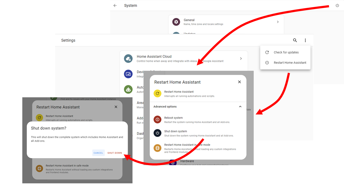Expand General settings chevron
Viewport: 344px width, 193px height.
(278, 22)
